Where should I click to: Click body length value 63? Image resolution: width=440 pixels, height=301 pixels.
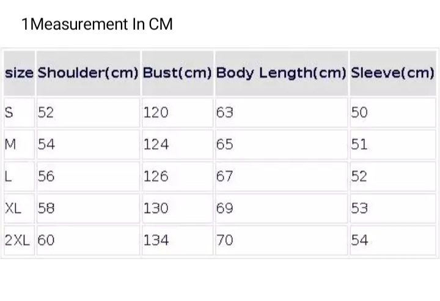tap(225, 113)
